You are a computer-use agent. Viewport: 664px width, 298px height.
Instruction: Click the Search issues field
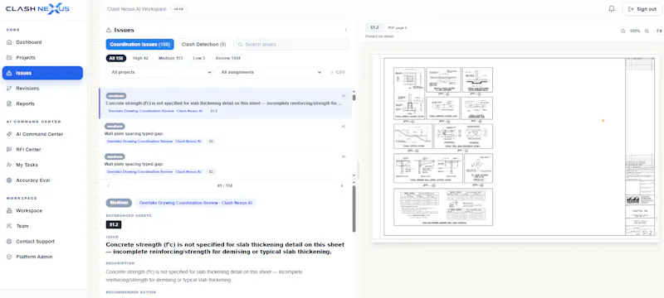292,45
